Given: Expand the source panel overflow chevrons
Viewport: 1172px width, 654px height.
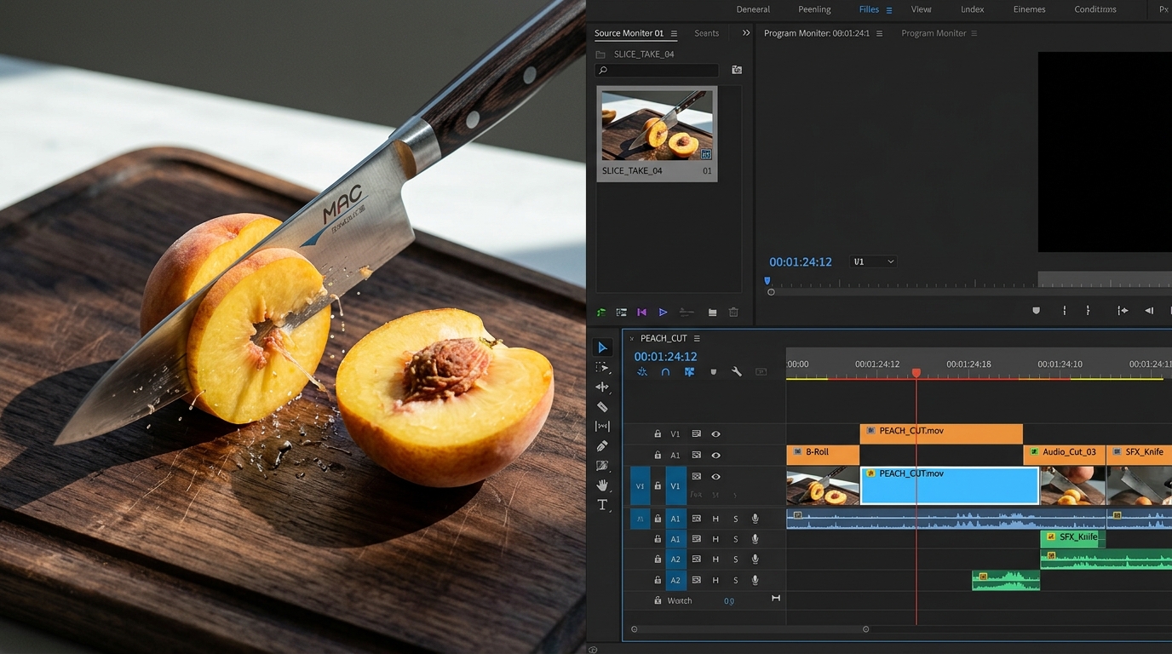Looking at the screenshot, I should pyautogui.click(x=746, y=33).
